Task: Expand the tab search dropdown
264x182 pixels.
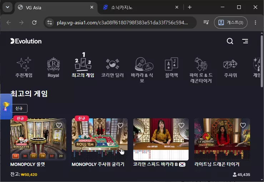Action: (8, 7)
